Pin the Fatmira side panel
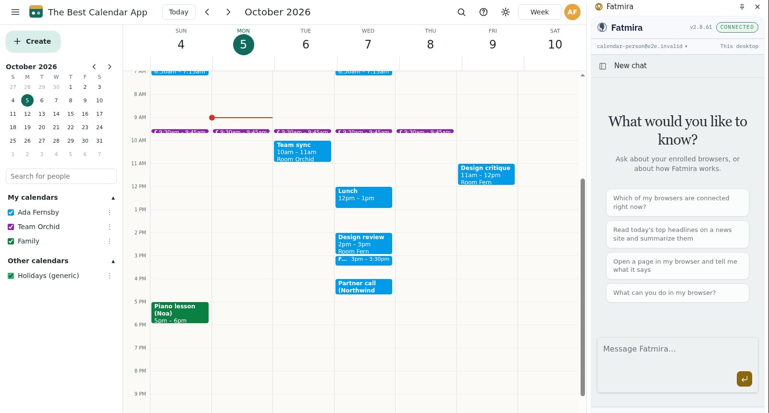Screen dimensions: 769x413 [742, 7]
